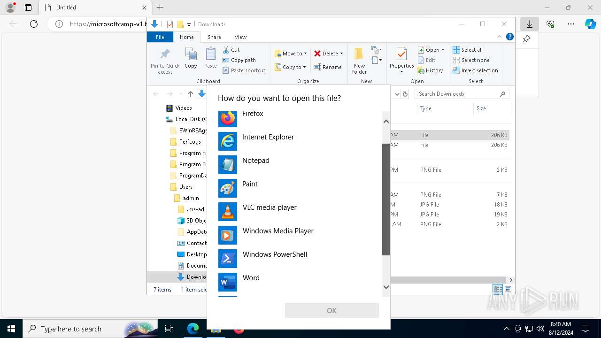Click the down arrow of app list scrollbar
The height and width of the screenshot is (338, 601).
386,287
